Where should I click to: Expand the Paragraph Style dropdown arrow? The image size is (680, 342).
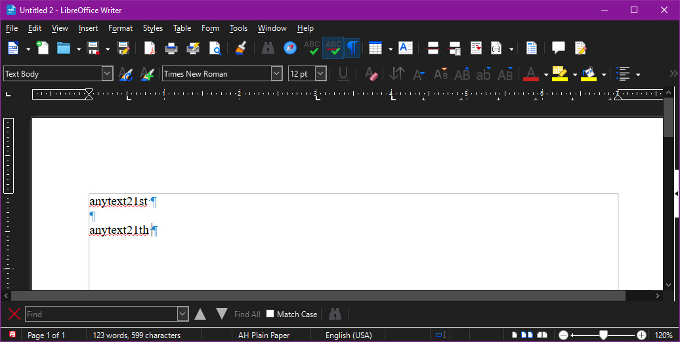click(x=108, y=73)
